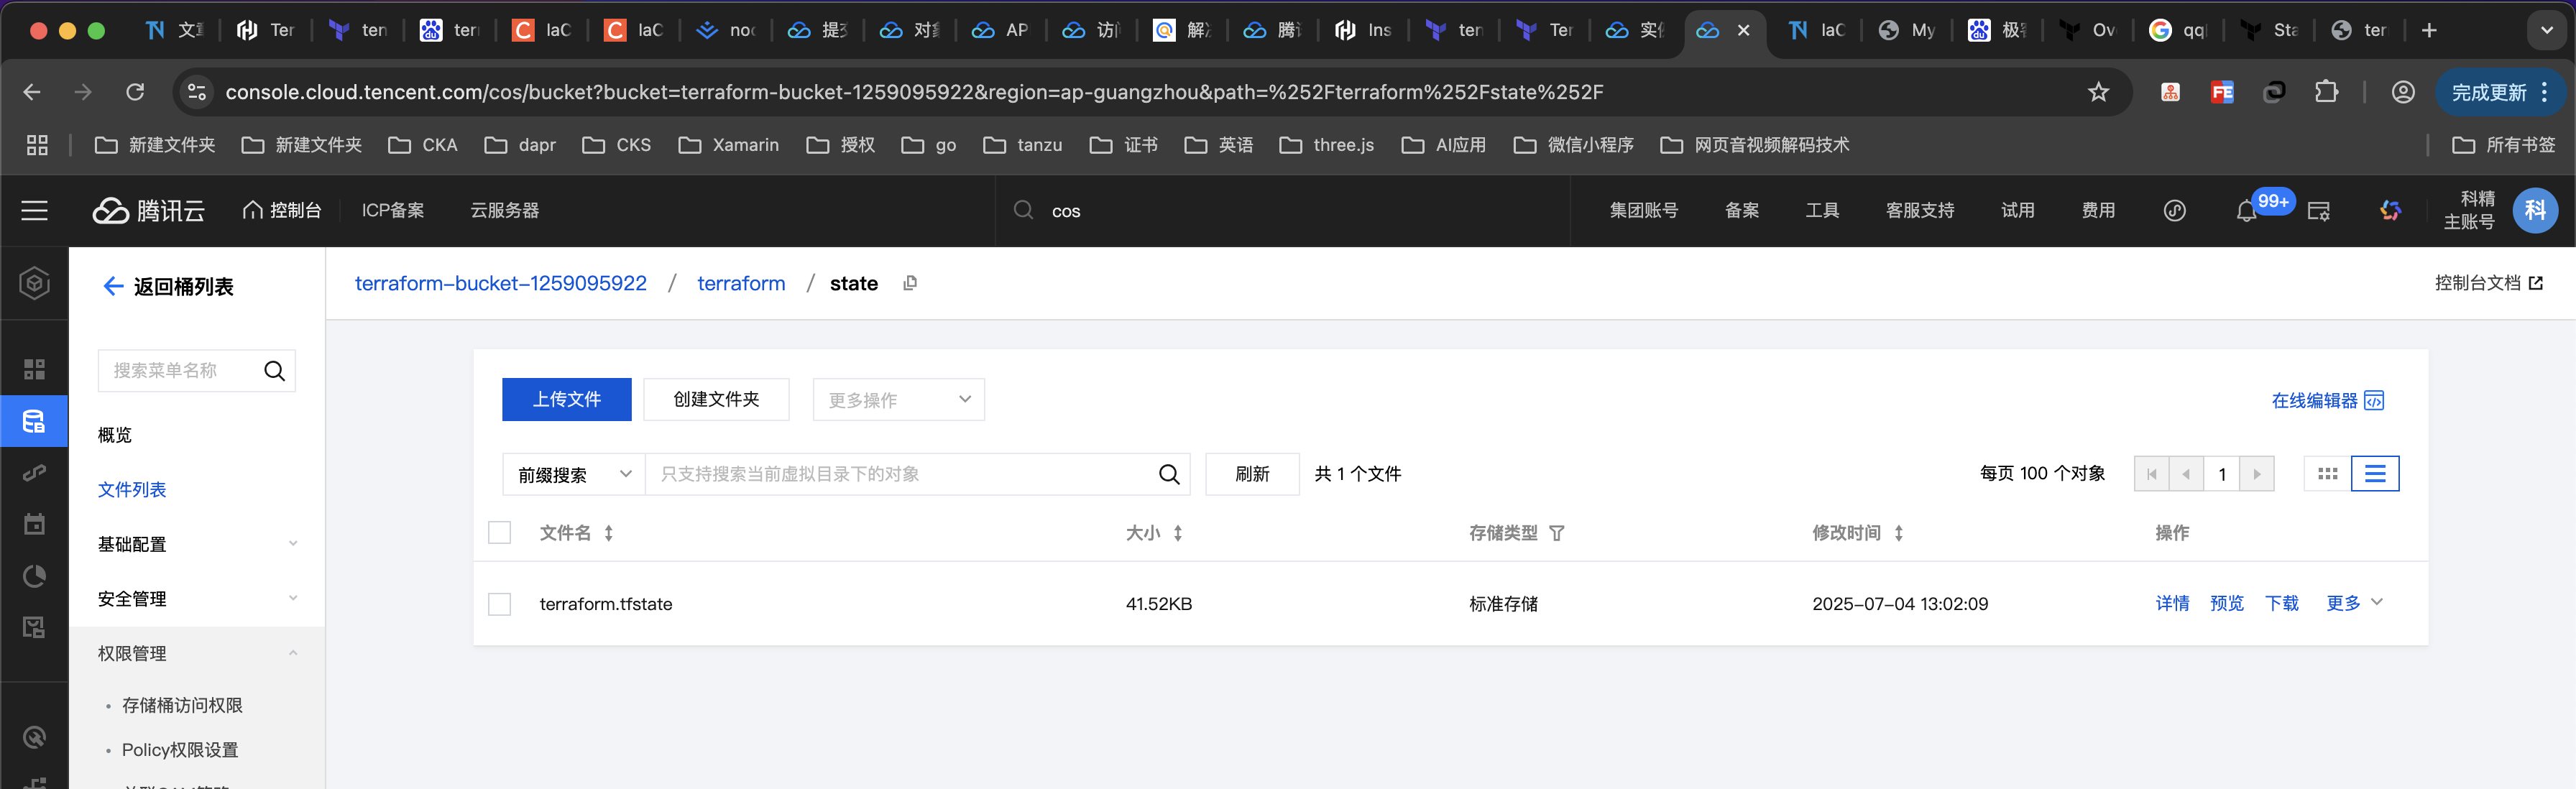Open 详情 for terraform.tfstate
Viewport: 2576px width, 789px height.
click(x=2172, y=603)
